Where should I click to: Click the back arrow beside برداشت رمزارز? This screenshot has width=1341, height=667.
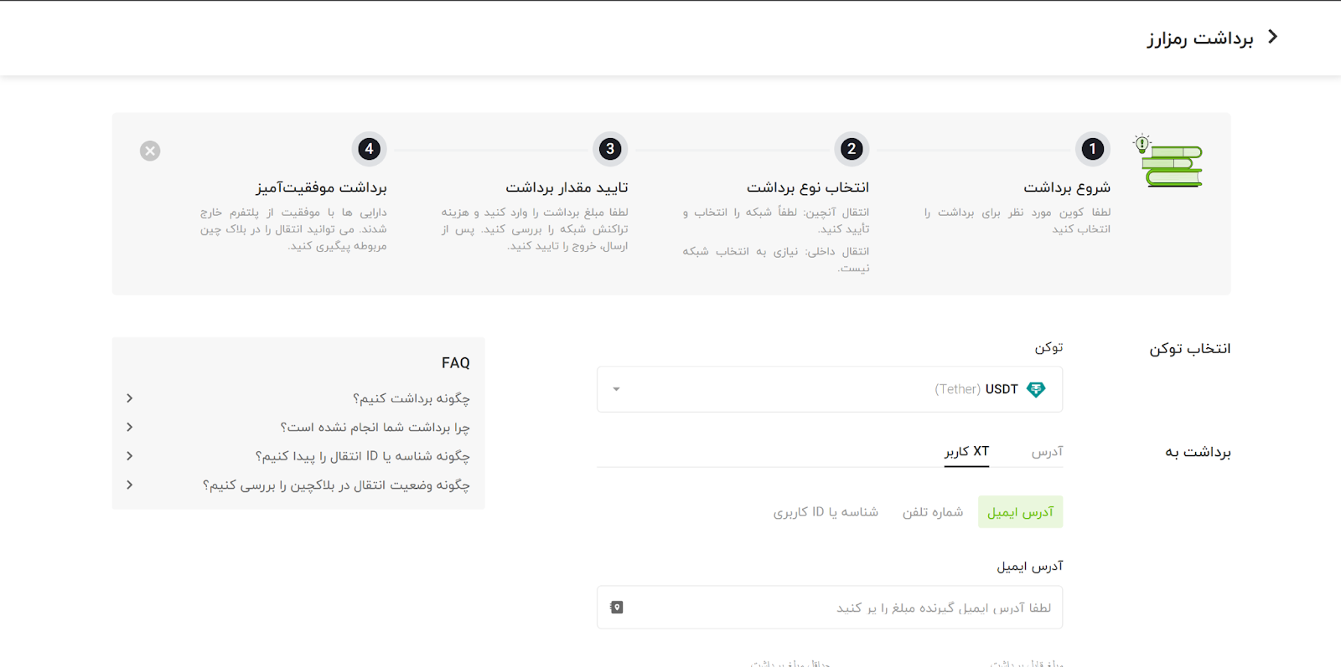[x=1272, y=37]
